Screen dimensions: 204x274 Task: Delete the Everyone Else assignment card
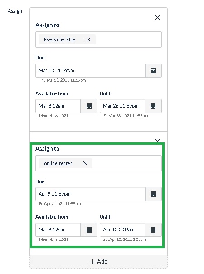pyautogui.click(x=157, y=18)
